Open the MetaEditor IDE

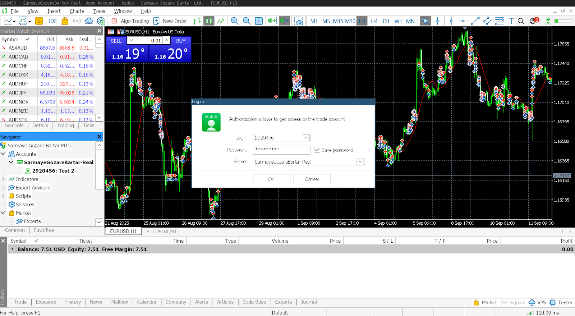tap(52, 21)
